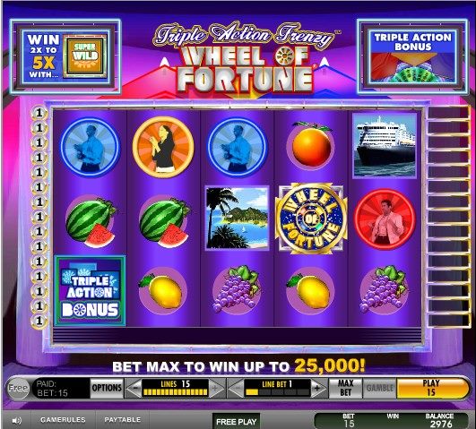Screen dimensions: 476x429
Task: Toggle the bottom payline 1 marker
Action: pyautogui.click(x=39, y=321)
